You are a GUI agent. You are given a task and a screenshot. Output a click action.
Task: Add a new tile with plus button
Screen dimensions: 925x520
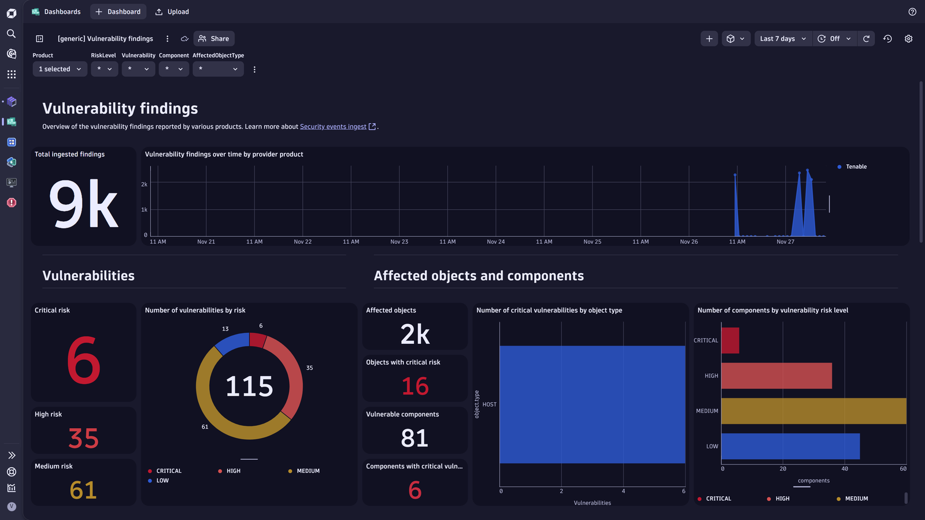[x=709, y=39]
